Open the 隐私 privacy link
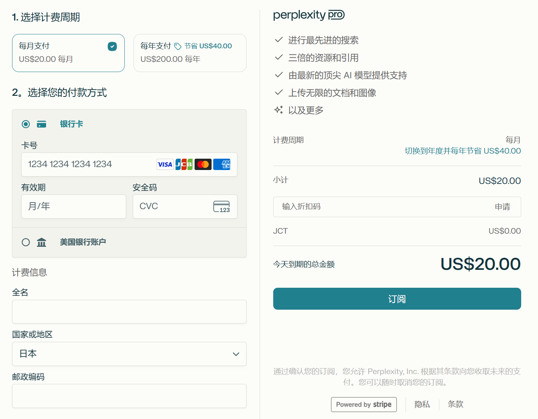Screen dimensions: 538x419 tap(422, 404)
